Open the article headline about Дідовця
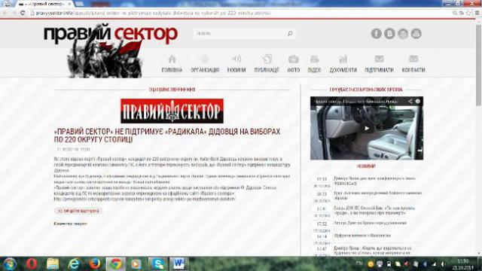The width and height of the screenshot is (482, 271). pyautogui.click(x=167, y=135)
